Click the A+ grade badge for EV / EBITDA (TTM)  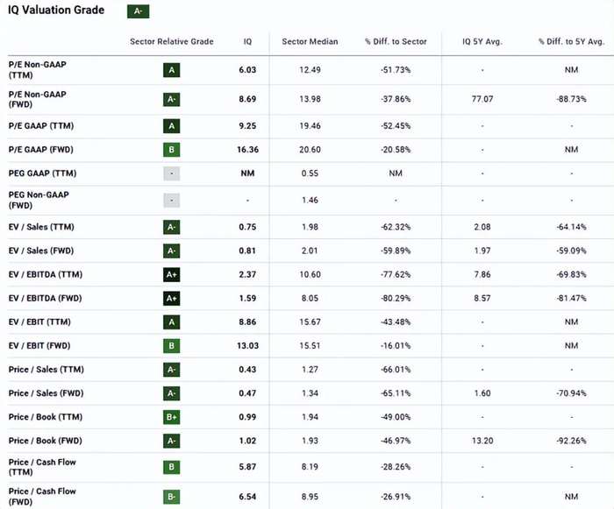172,274
